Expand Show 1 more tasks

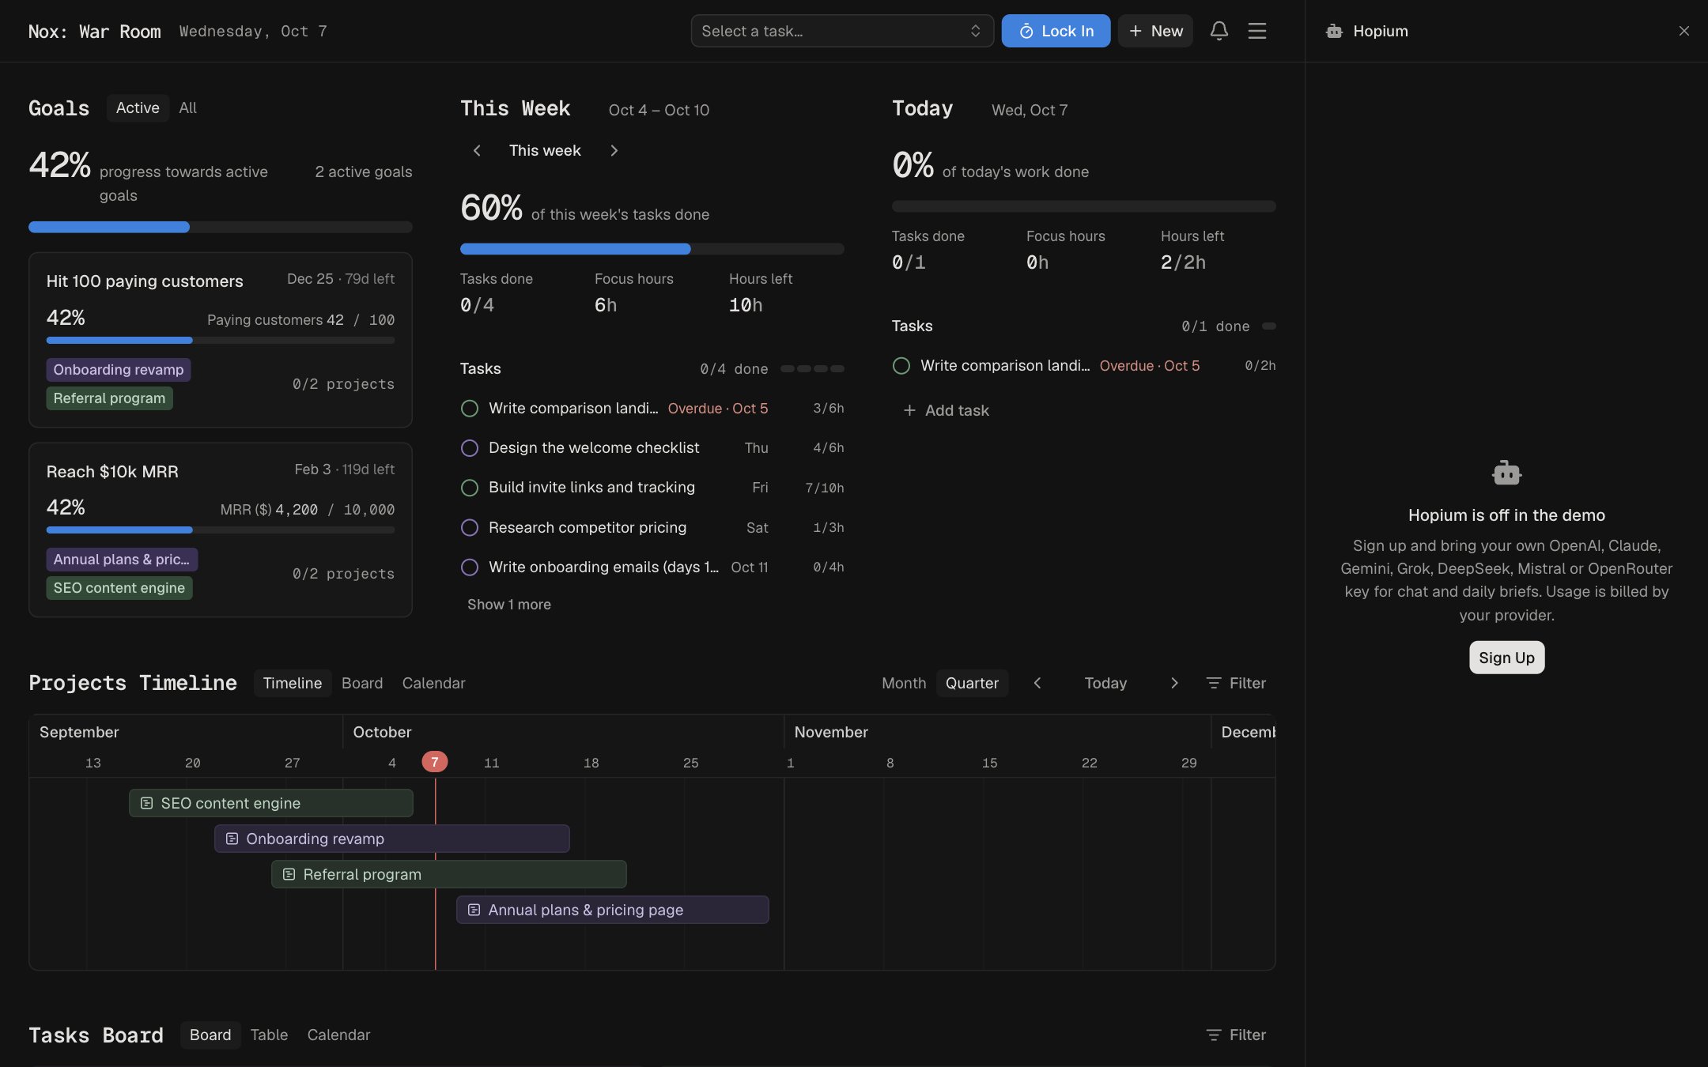tap(508, 604)
